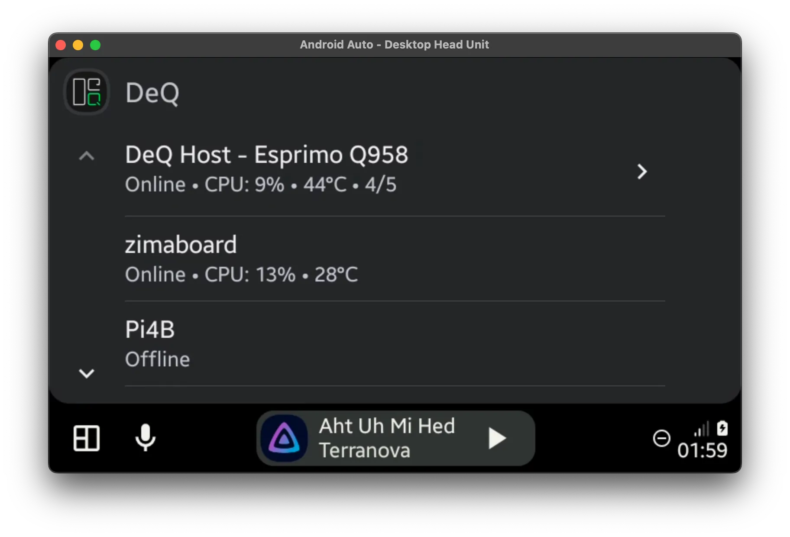
Task: Select the DeQ title in the header
Action: [x=152, y=93]
